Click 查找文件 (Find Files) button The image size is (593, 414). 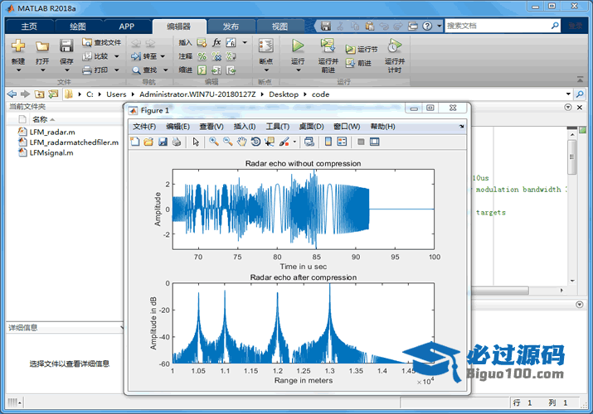(x=102, y=42)
